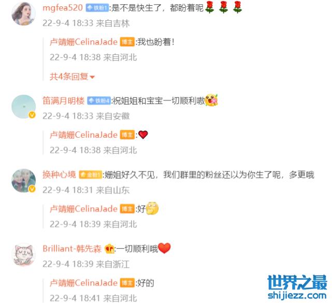Click verified badge on 换种心境 avatar
Viewport: 332px width, 303px height.
tap(32, 189)
